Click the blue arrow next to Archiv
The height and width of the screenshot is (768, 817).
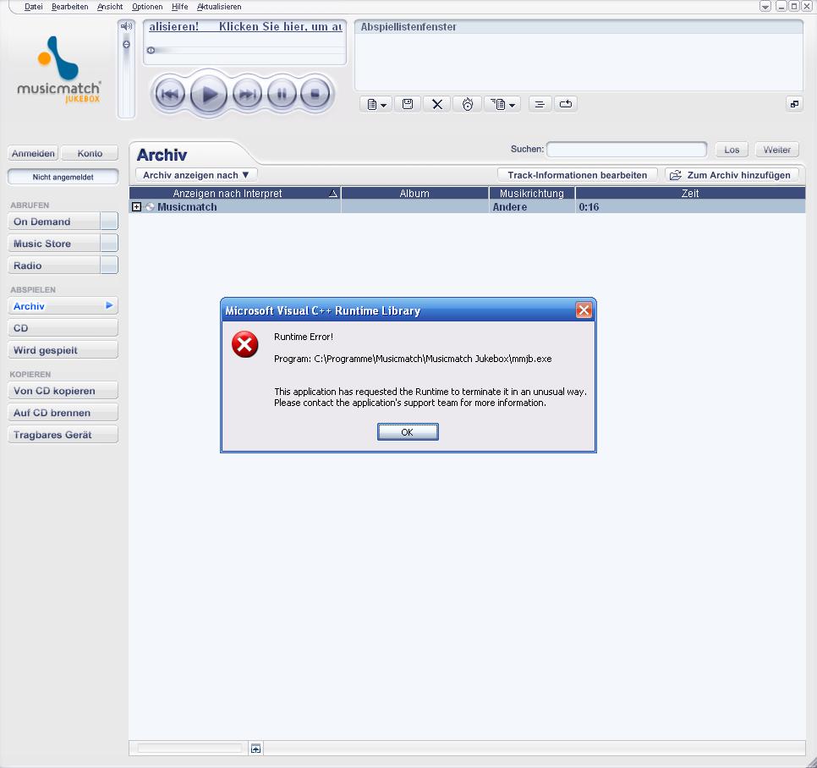(109, 305)
